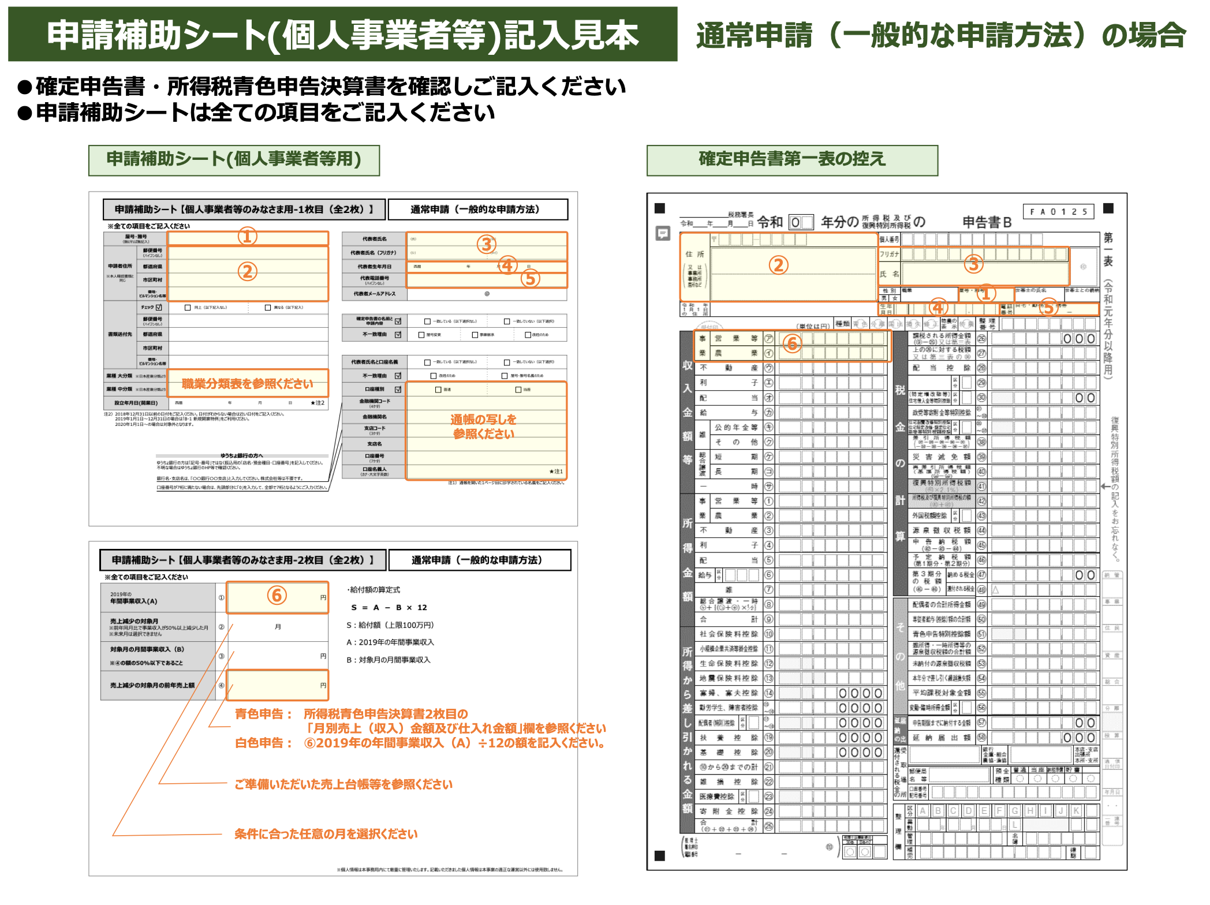1210x905 pixels.
Task: Click the ゆうちょ銀行の方へ note heading
Action: point(242,455)
